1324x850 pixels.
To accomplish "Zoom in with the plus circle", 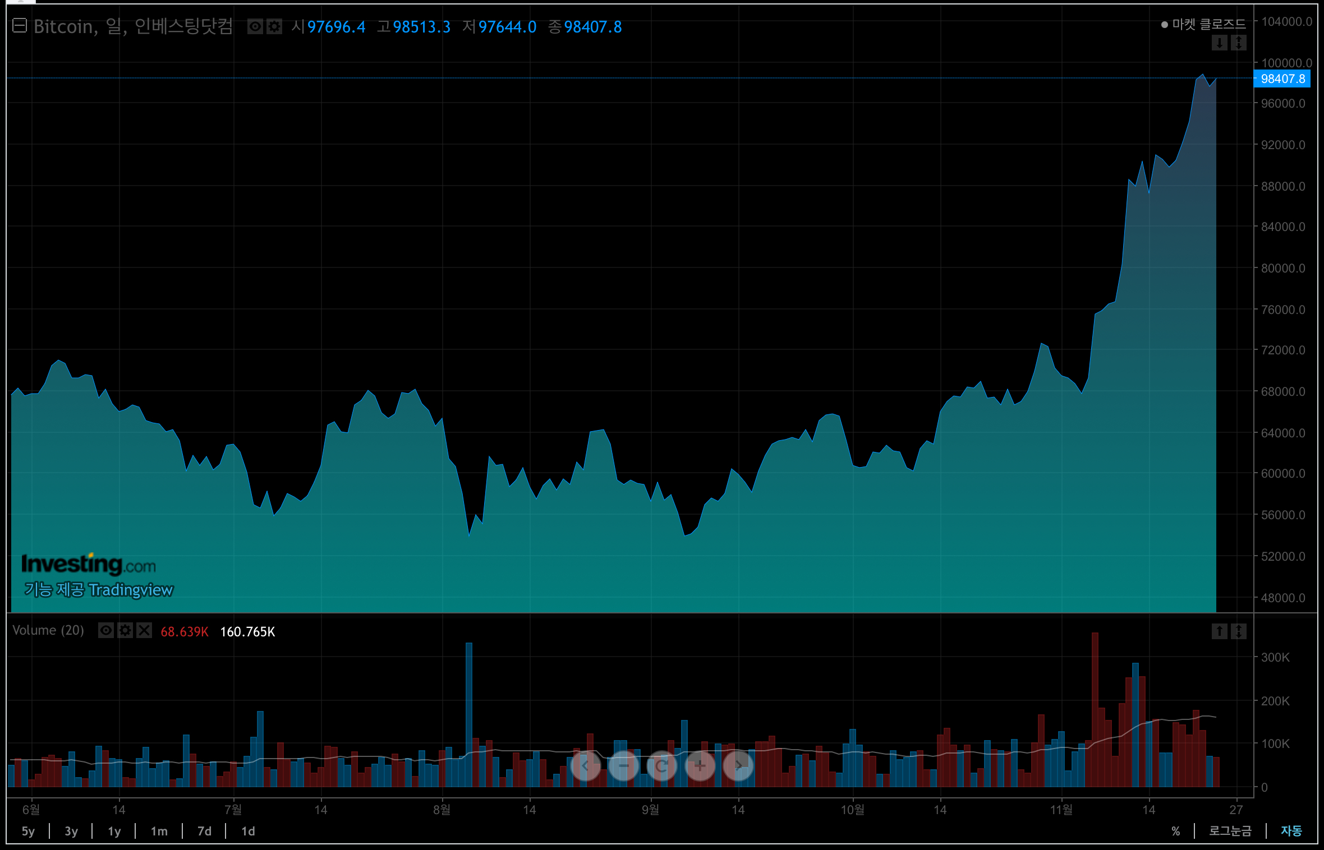I will pos(700,765).
